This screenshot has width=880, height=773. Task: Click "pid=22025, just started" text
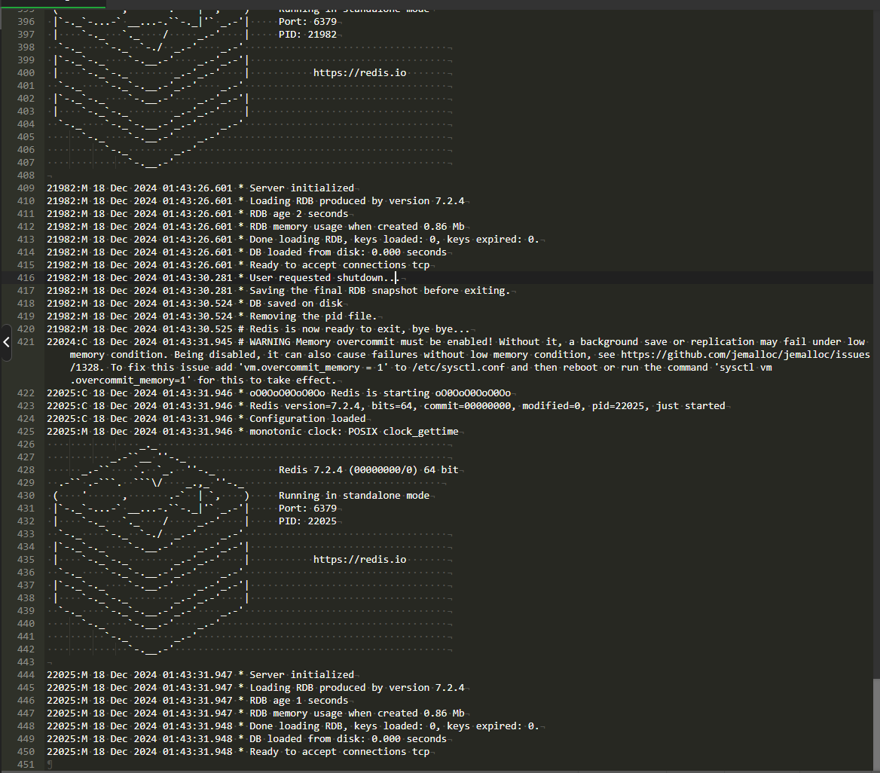[x=658, y=406]
